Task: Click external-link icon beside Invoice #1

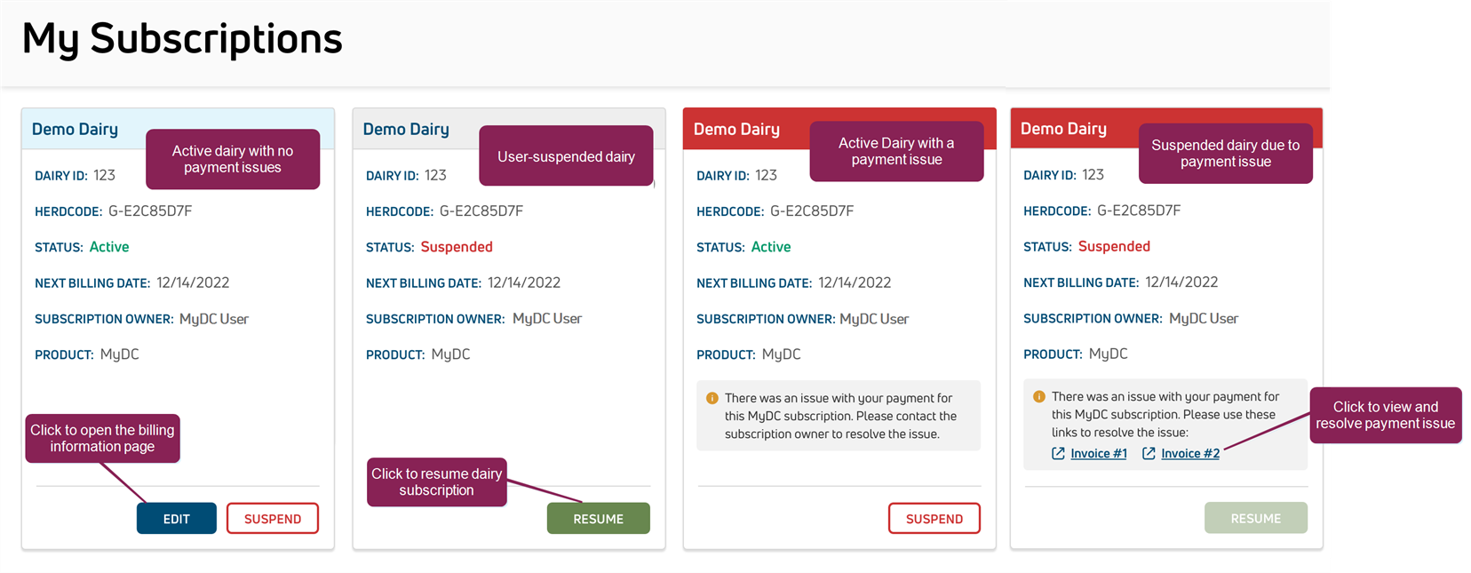Action: pyautogui.click(x=1058, y=454)
